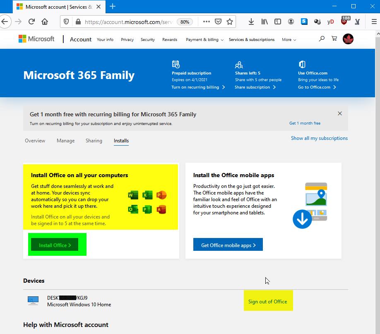This screenshot has width=380, height=334.
Task: Open Rewards navigation item
Action: [170, 39]
